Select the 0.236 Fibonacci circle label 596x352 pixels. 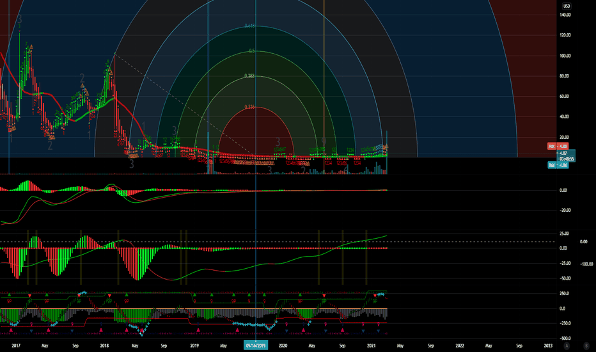[249, 107]
